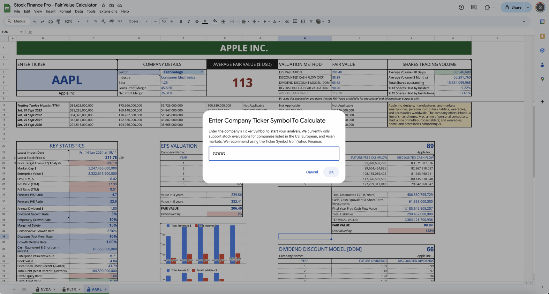Open the zoom level dropdown at 90%
Image resolution: width=549 pixels, height=294 pixels.
[x=72, y=21]
